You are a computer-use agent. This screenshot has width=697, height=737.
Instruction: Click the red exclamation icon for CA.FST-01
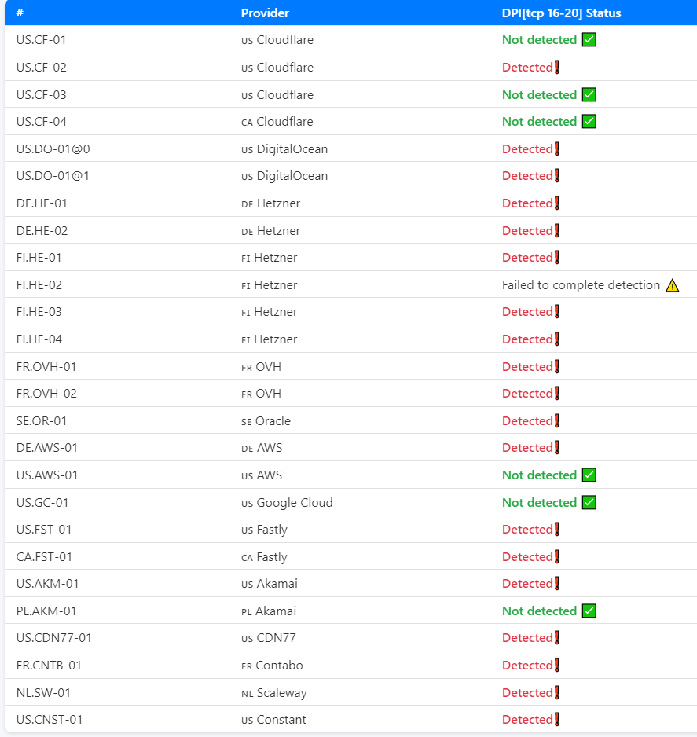557,556
